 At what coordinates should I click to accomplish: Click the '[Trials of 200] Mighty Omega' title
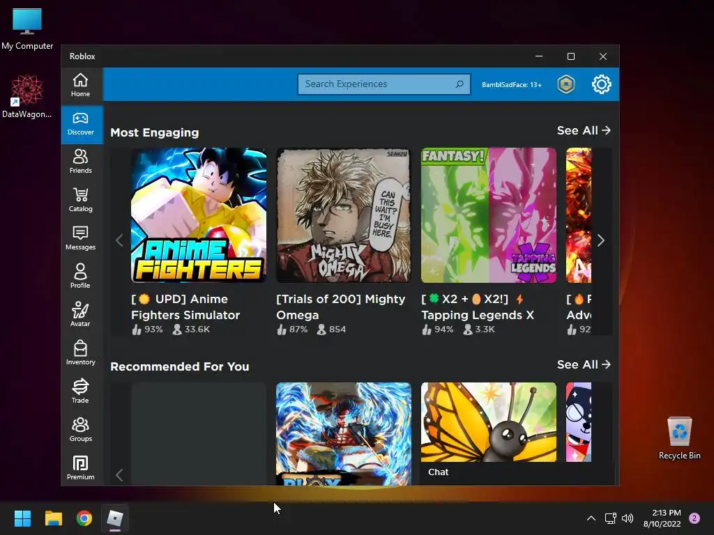tap(340, 307)
